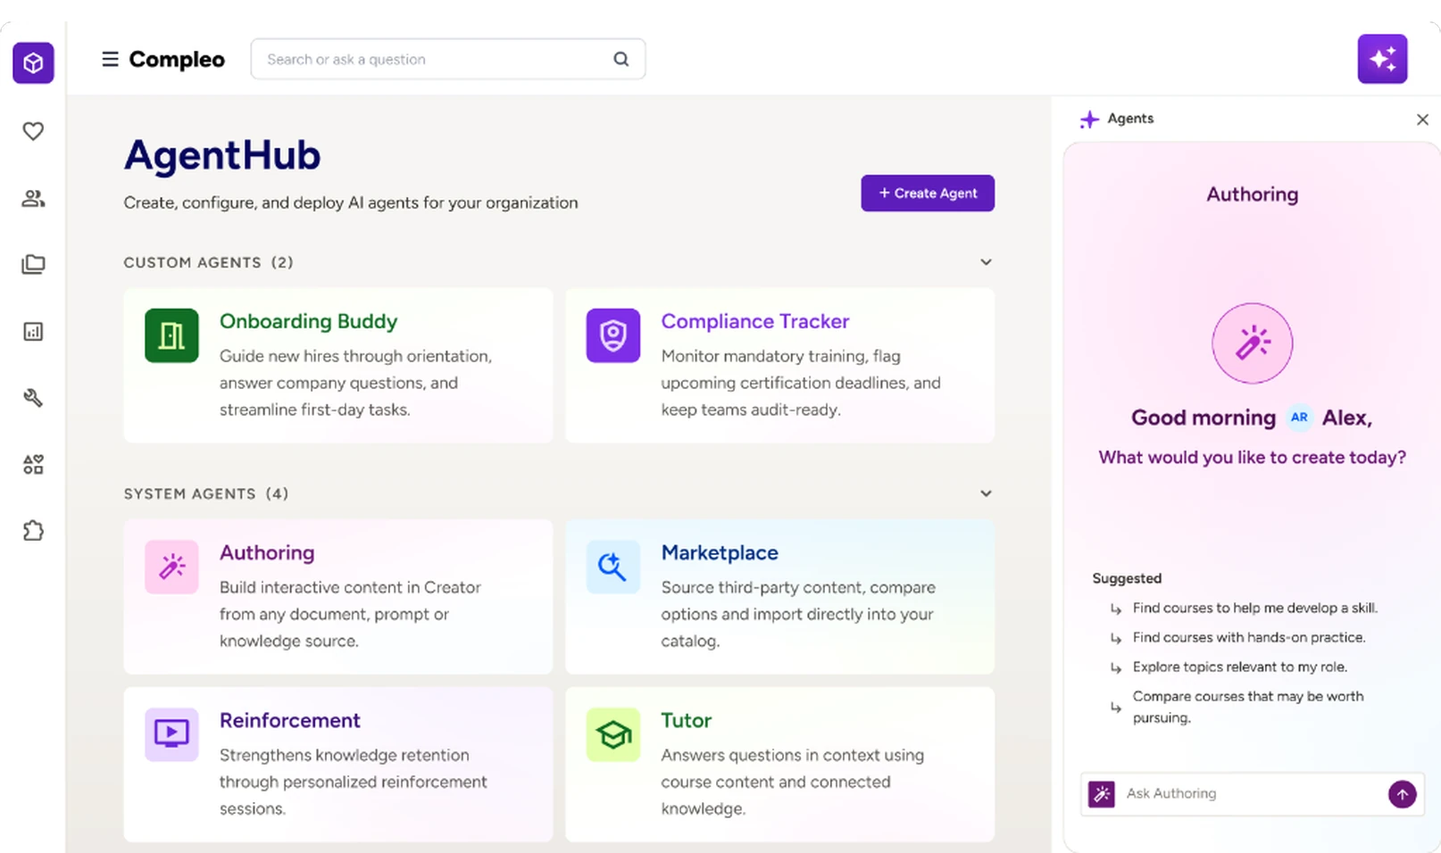Click the Compleo cube logo icon
The image size is (1441, 853).
[33, 62]
